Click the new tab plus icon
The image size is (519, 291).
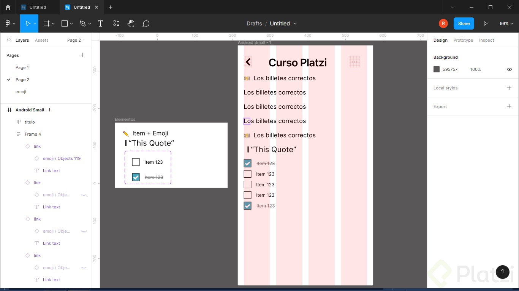111,7
